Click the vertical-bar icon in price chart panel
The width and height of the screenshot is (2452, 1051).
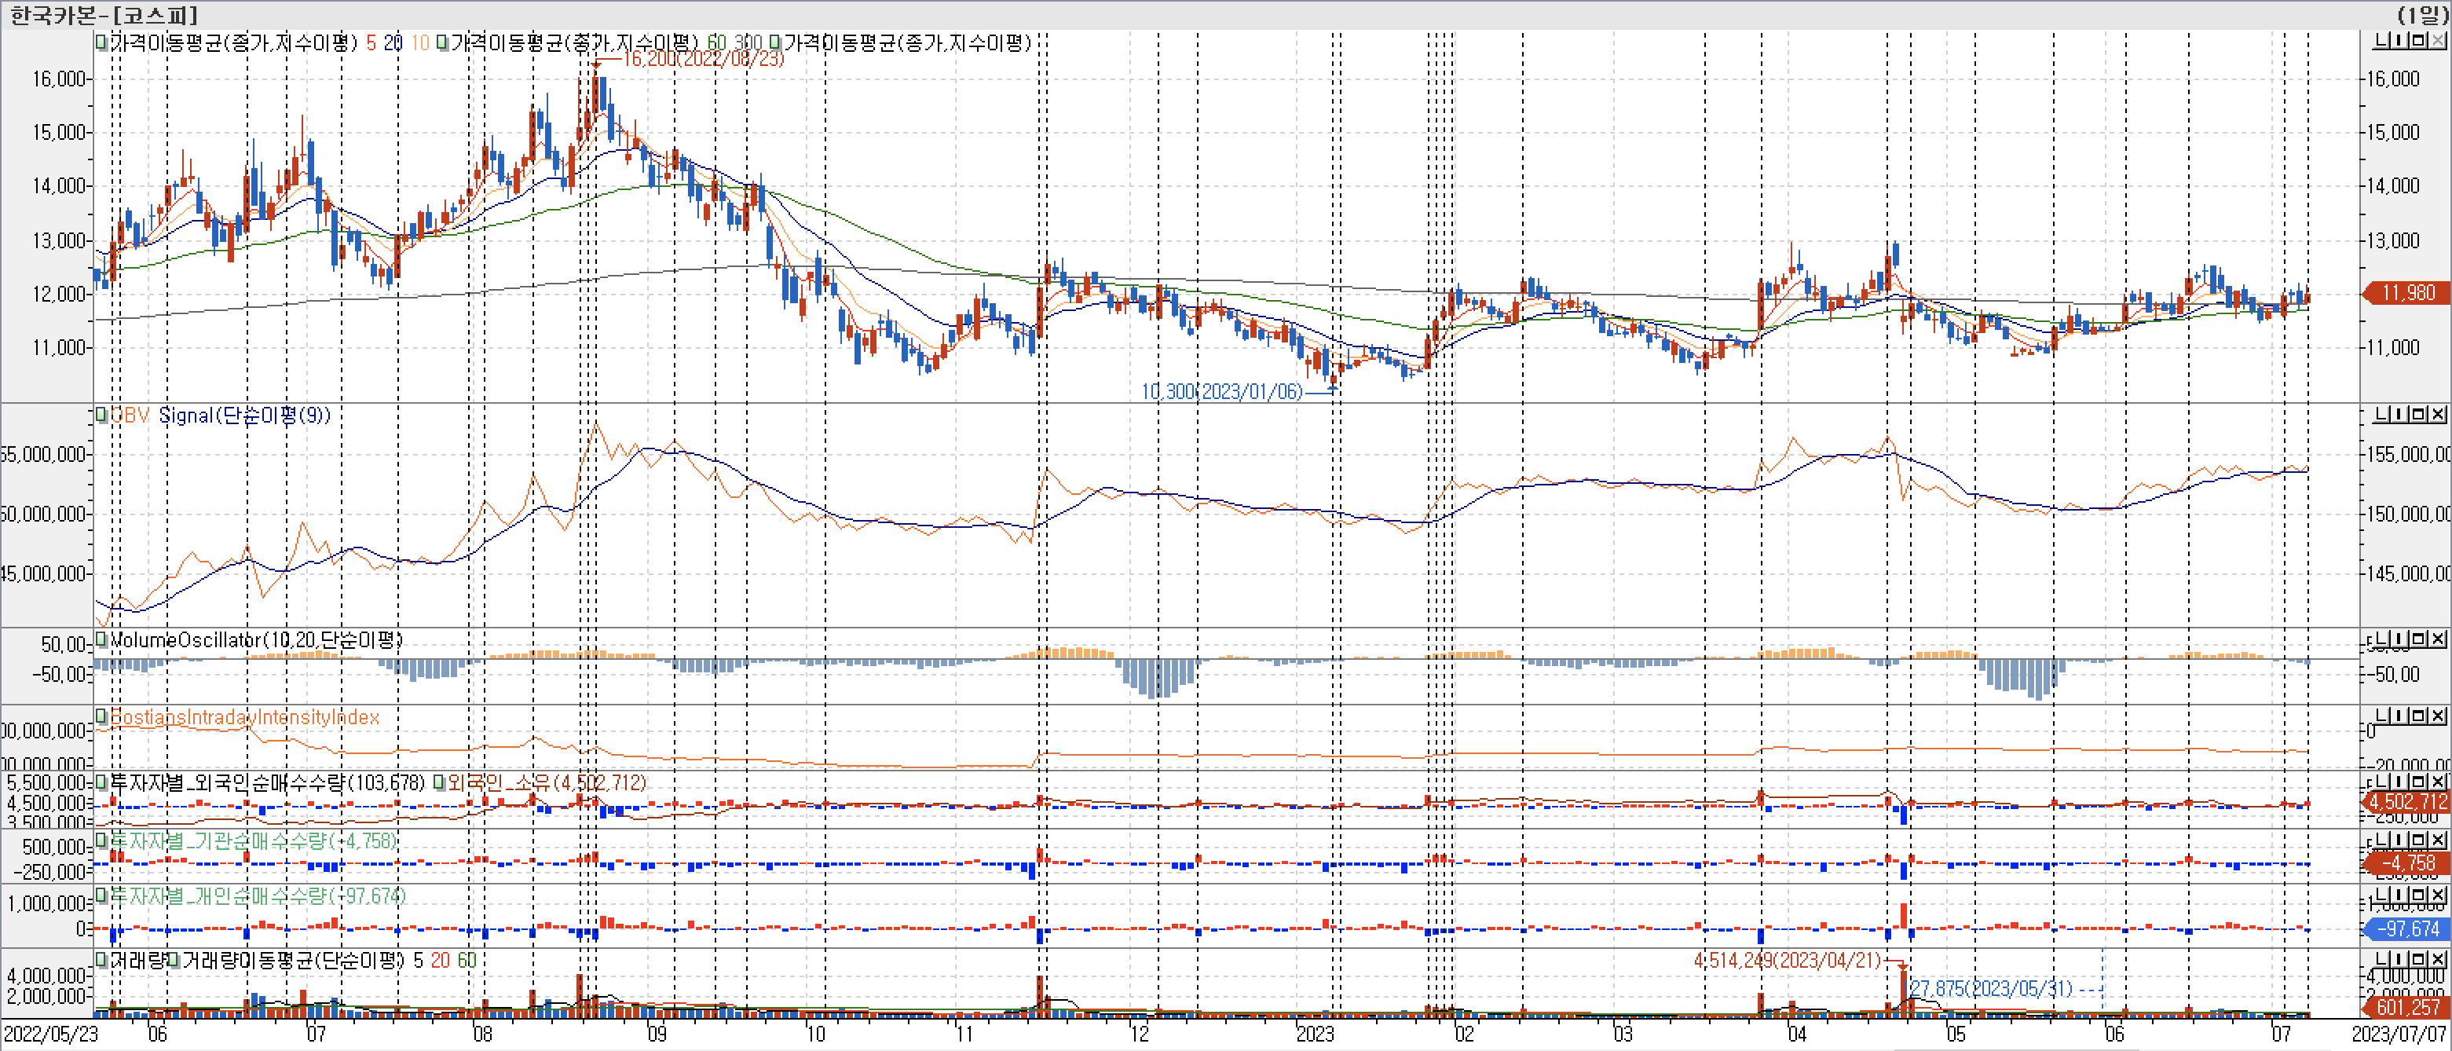(2399, 40)
